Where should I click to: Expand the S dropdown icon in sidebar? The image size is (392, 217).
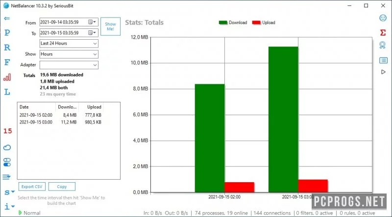[x=9, y=192]
